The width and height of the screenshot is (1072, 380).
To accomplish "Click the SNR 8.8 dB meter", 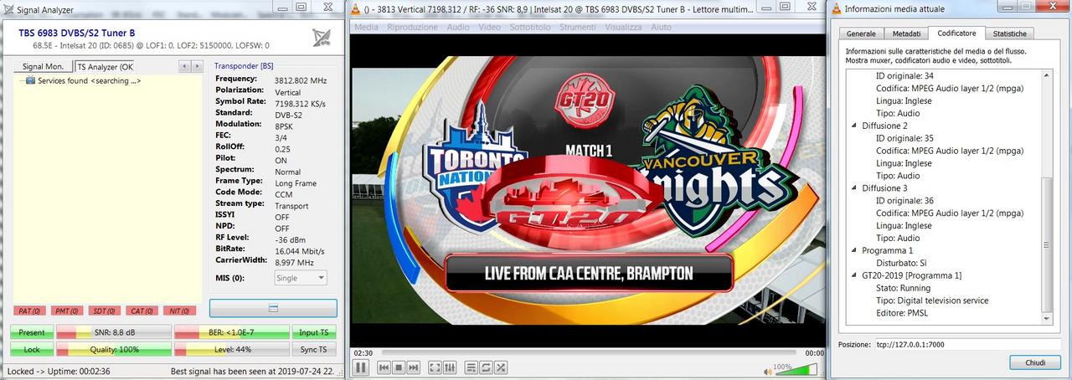I will (114, 332).
